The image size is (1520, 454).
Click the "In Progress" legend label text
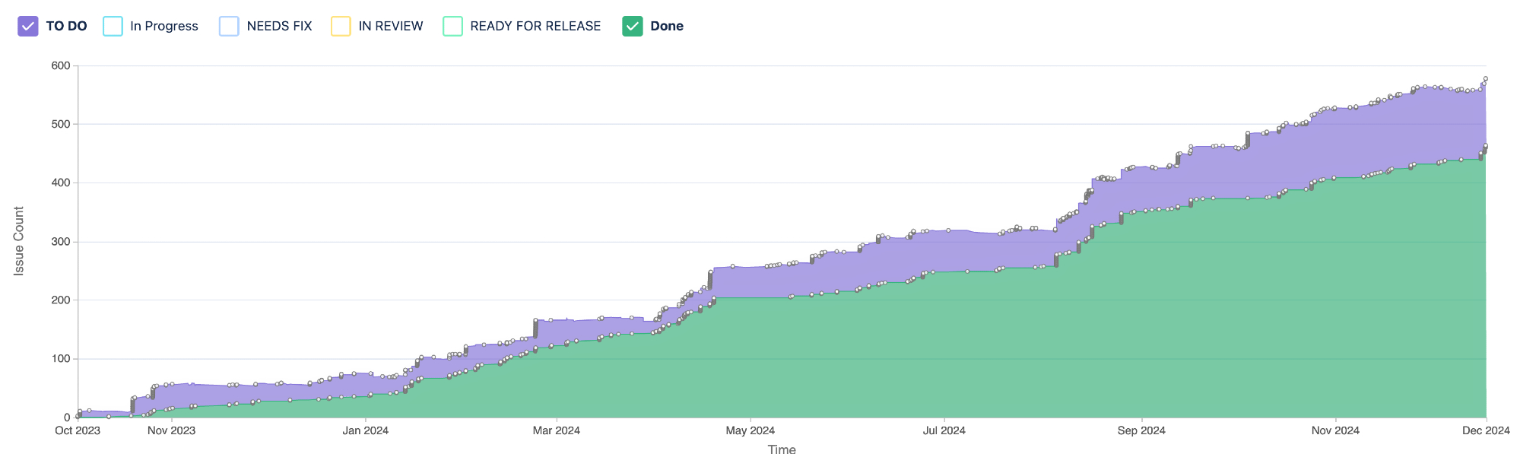coord(163,27)
